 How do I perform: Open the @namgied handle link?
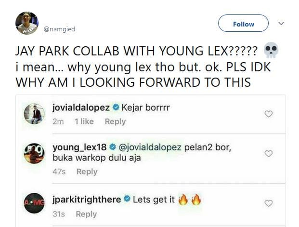[59, 29]
